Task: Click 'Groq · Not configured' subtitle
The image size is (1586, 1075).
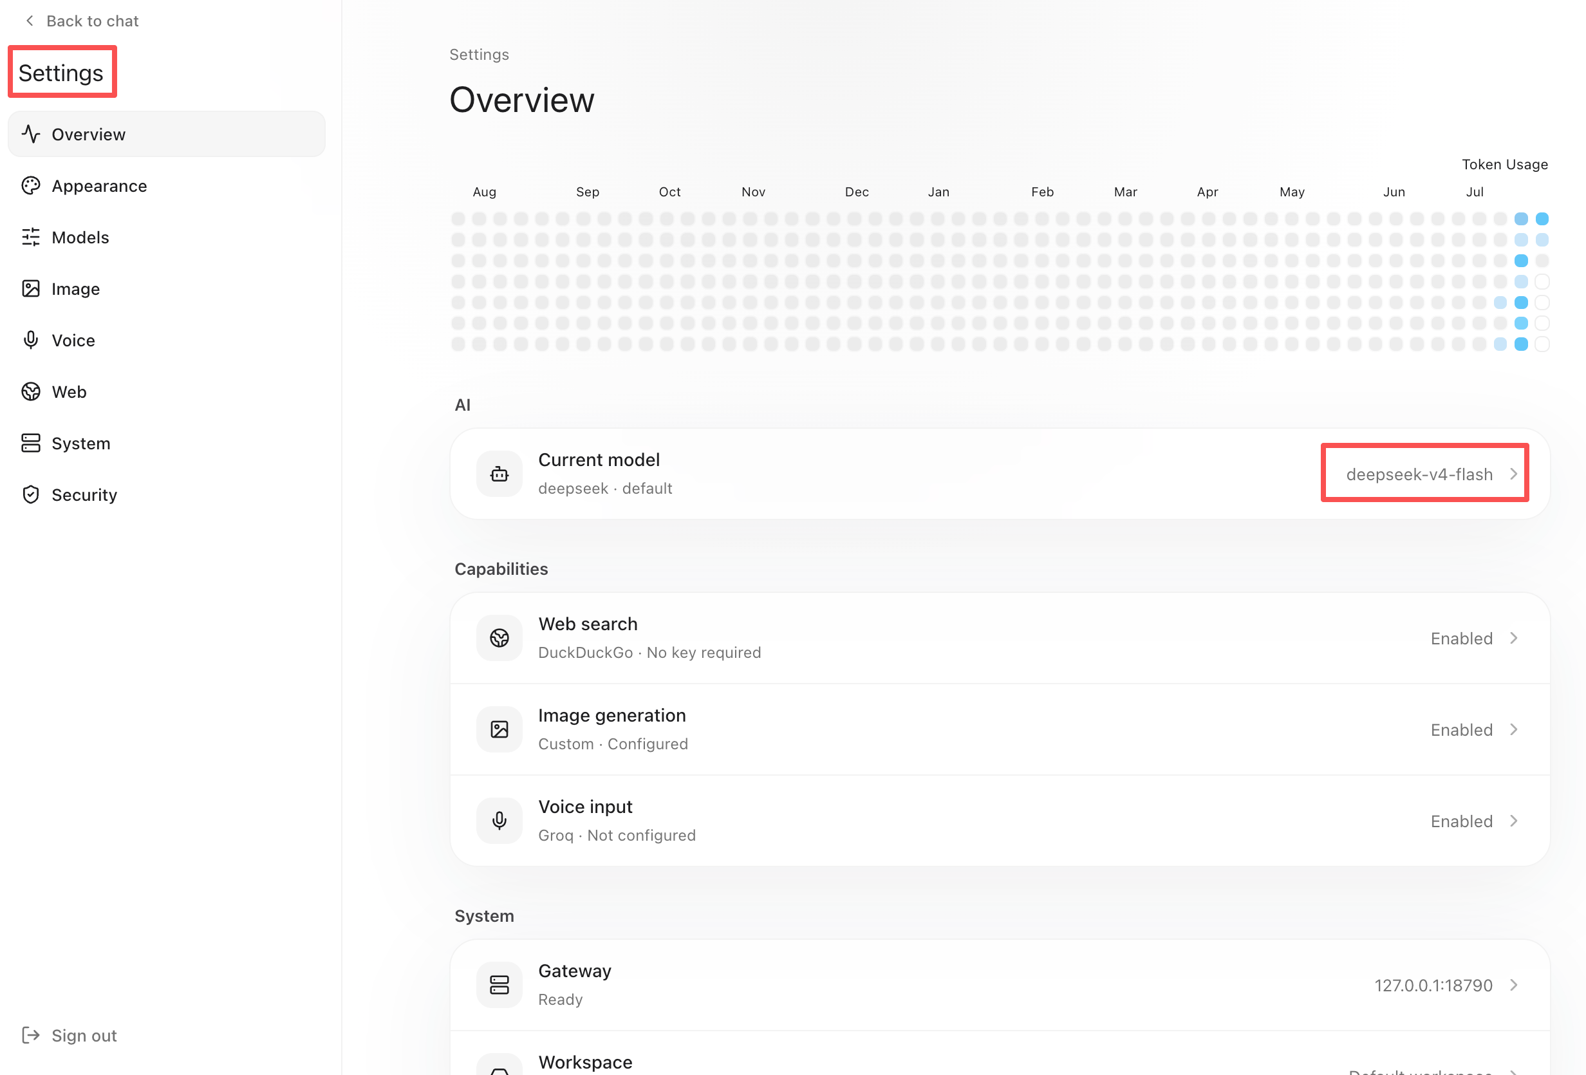Action: (x=617, y=835)
